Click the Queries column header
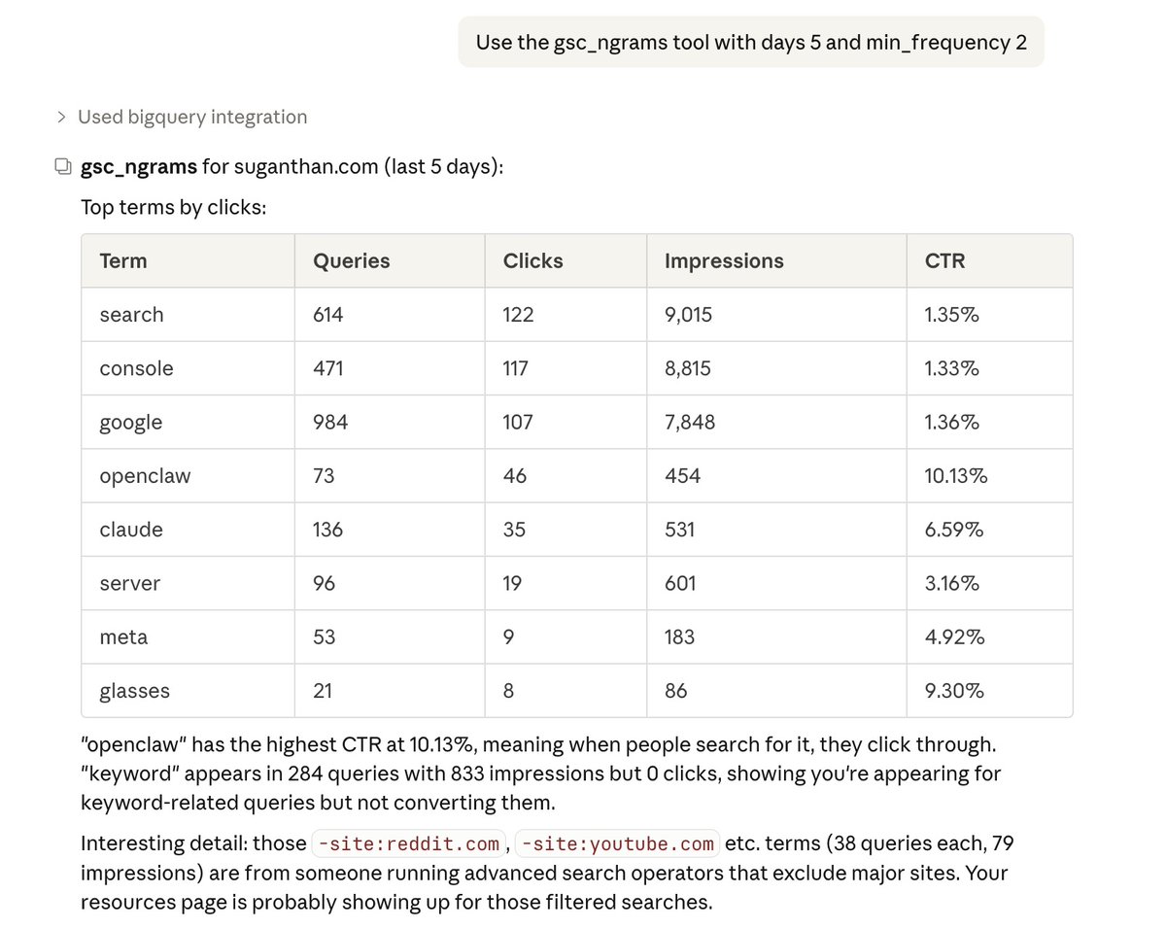The width and height of the screenshot is (1166, 928). [x=351, y=261]
